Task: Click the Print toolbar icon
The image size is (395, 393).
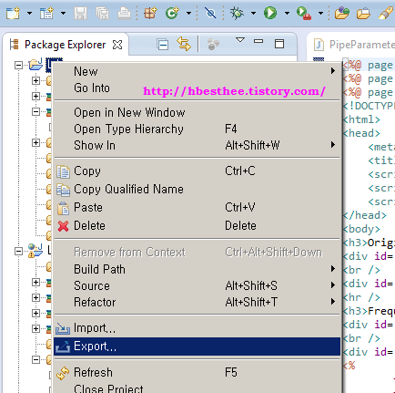Action: pyautogui.click(x=124, y=13)
